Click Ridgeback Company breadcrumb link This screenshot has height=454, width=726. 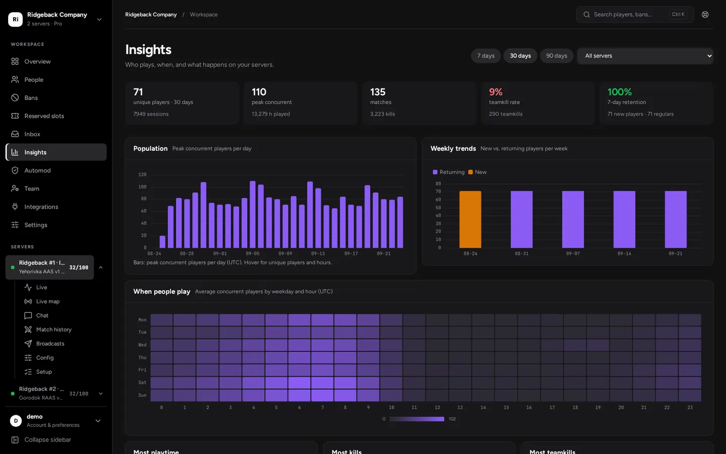point(151,15)
